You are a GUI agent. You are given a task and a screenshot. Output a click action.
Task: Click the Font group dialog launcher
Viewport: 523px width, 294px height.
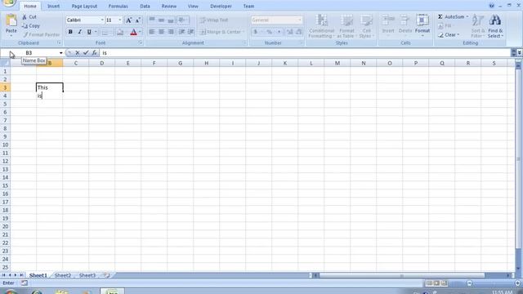pyautogui.click(x=141, y=43)
